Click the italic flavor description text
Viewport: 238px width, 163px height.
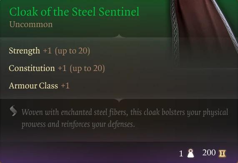pos(125,118)
